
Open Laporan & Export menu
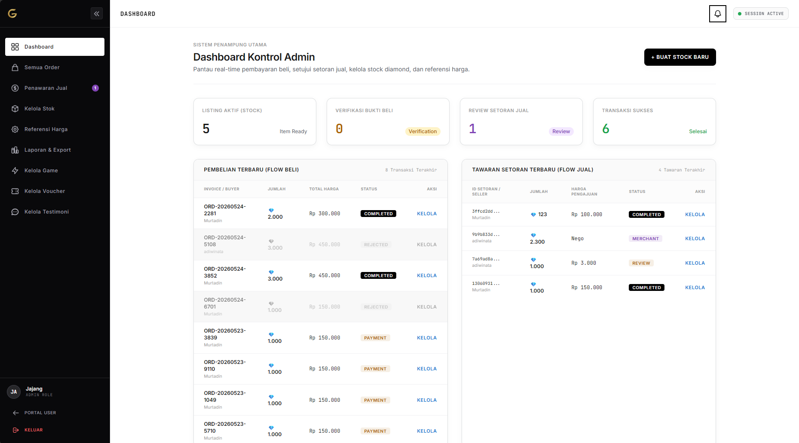[x=55, y=150]
